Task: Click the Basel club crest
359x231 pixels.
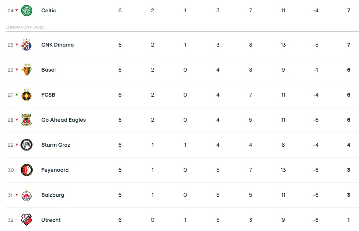Action: coord(27,70)
